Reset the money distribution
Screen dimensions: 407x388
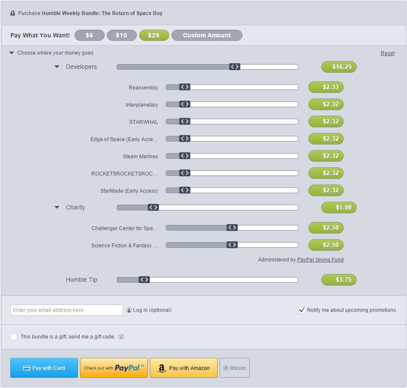tap(387, 53)
